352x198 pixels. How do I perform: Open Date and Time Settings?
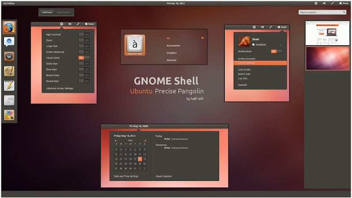(x=126, y=176)
